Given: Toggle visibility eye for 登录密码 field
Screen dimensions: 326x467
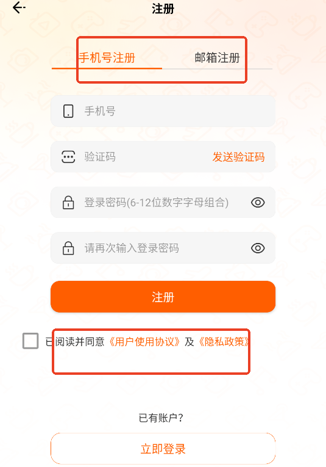Looking at the screenshot, I should coord(258,203).
